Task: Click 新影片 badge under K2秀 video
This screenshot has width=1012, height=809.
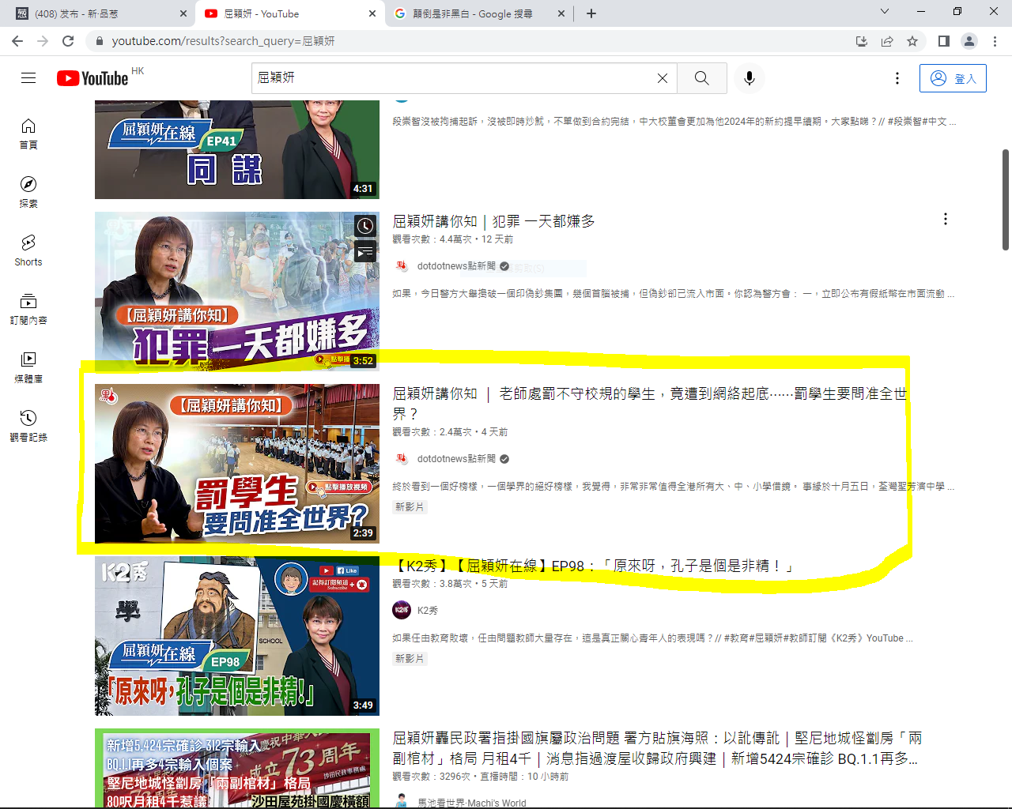Action: click(x=410, y=659)
